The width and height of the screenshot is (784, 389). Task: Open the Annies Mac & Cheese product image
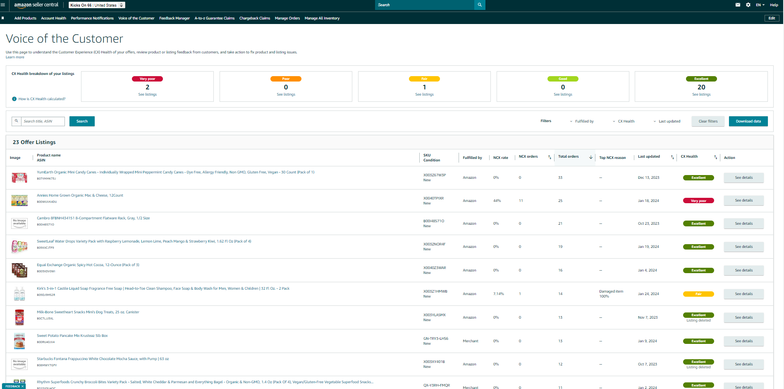pyautogui.click(x=19, y=201)
